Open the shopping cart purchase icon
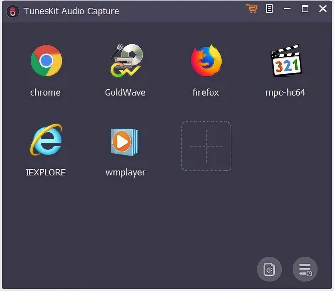 (252, 9)
